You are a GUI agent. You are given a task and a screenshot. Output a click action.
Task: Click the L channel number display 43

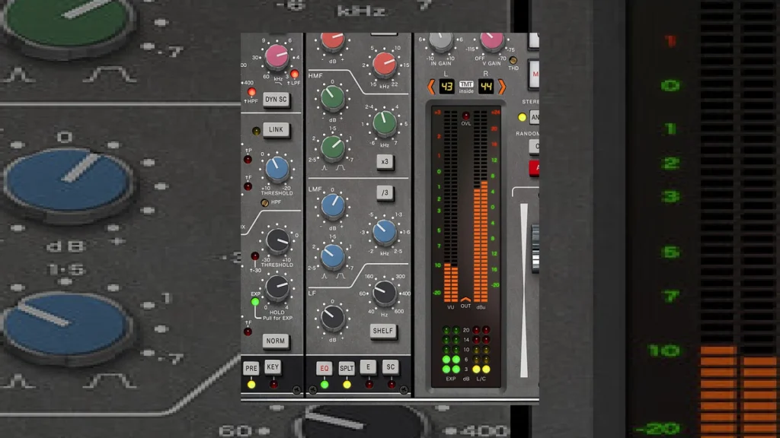pos(446,87)
